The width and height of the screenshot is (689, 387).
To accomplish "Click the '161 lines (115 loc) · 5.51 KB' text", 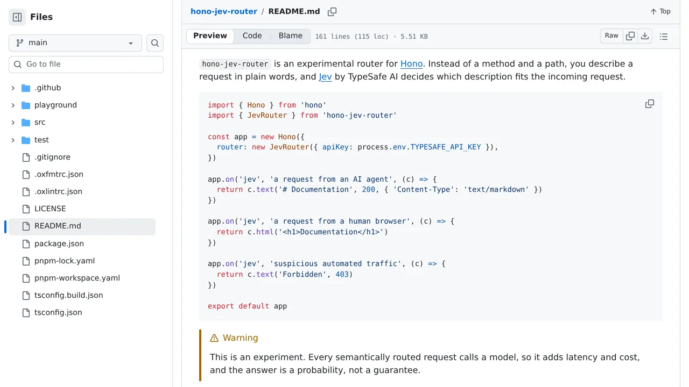I will tap(371, 37).
